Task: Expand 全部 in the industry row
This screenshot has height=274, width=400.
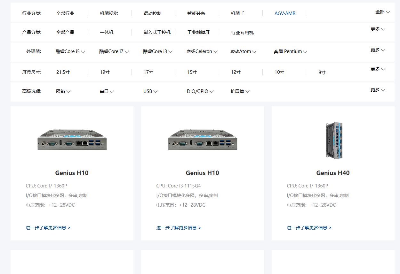Action: coord(383,12)
